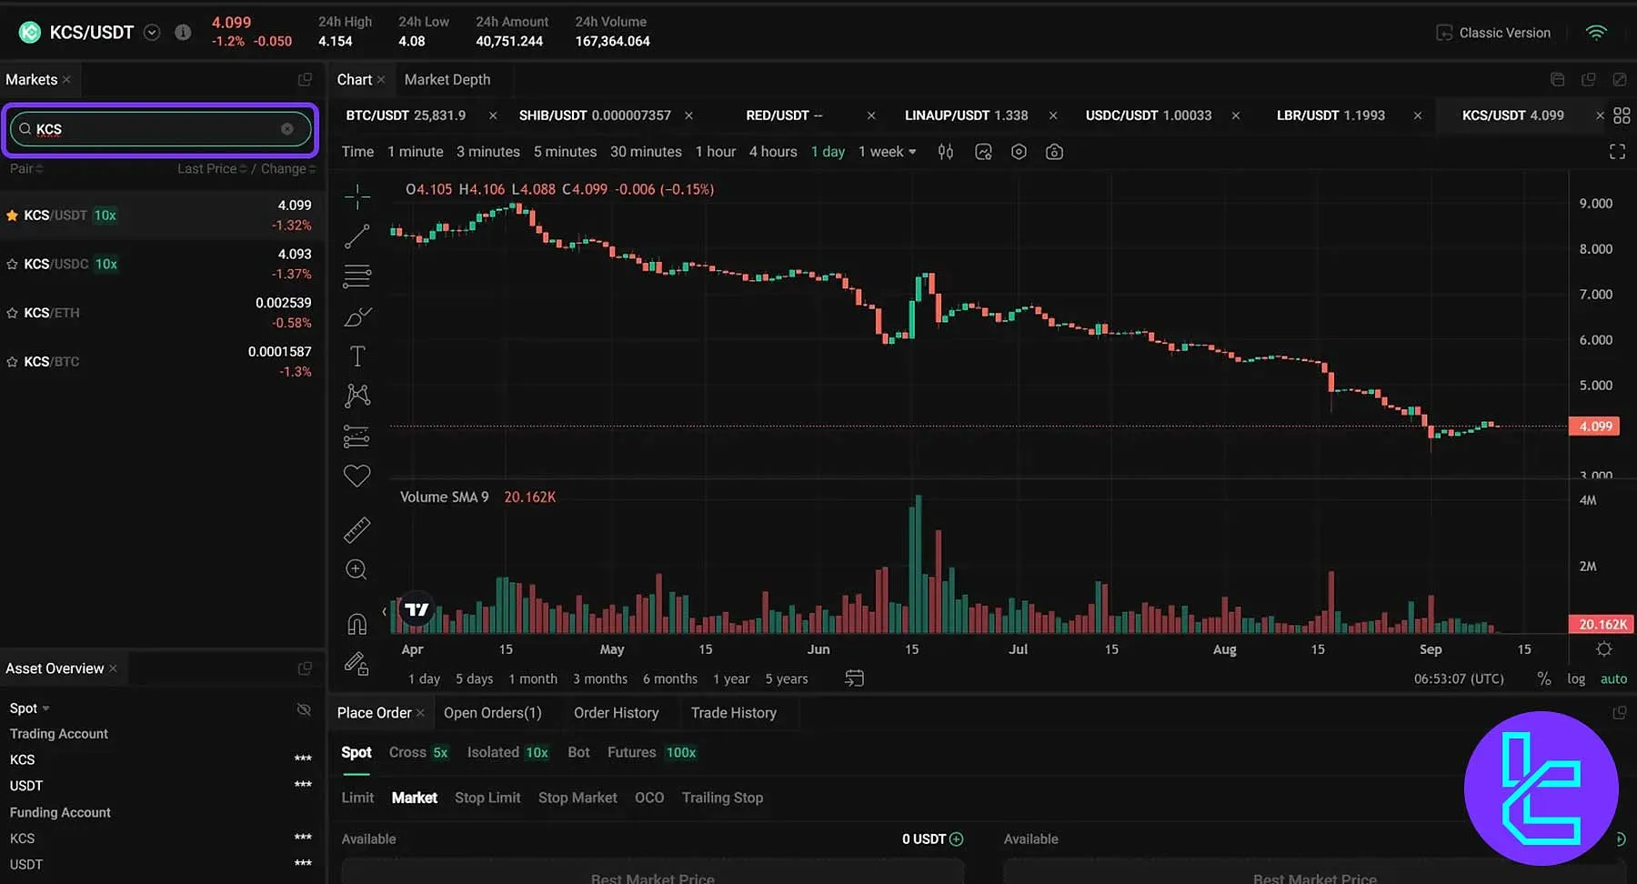Select the Stop Limit order type
Image resolution: width=1637 pixels, height=884 pixels.
pos(487,798)
